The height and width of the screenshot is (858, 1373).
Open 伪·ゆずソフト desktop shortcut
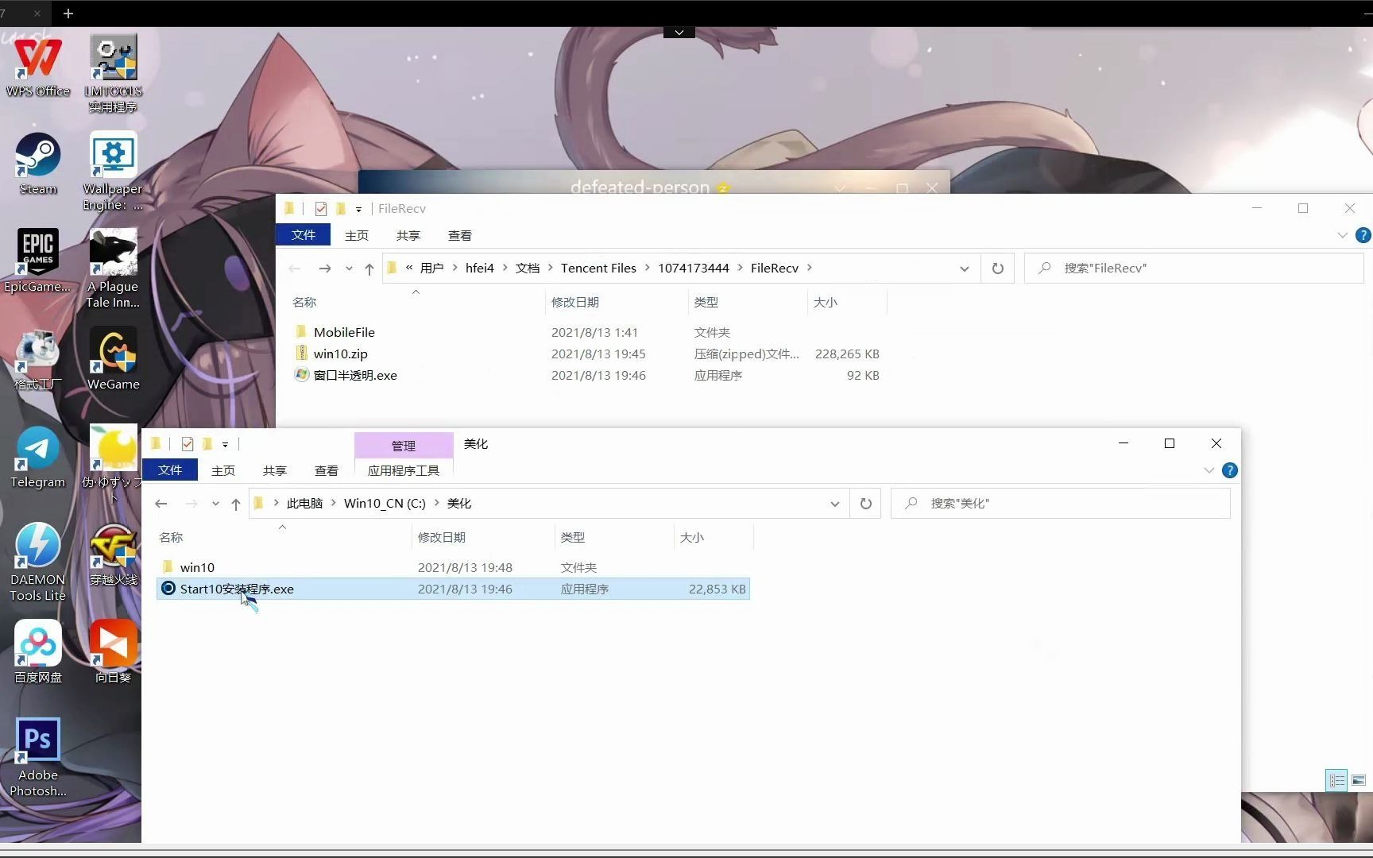pos(113,464)
